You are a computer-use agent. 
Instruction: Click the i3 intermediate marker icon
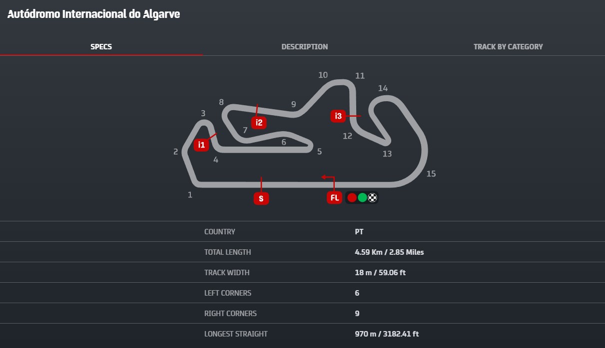pyautogui.click(x=338, y=116)
